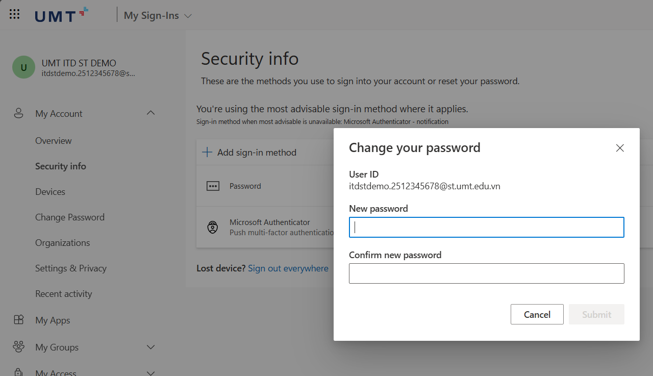This screenshot has height=376, width=653.
Task: Expand the My Groups section
Action: click(150, 347)
